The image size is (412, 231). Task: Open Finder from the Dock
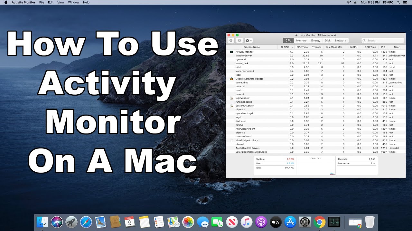(x=42, y=222)
